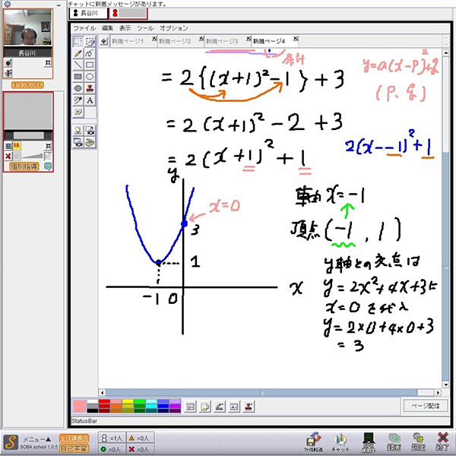Select the 長谷川 user tab
This screenshot has height=456, width=456.
click(x=88, y=13)
